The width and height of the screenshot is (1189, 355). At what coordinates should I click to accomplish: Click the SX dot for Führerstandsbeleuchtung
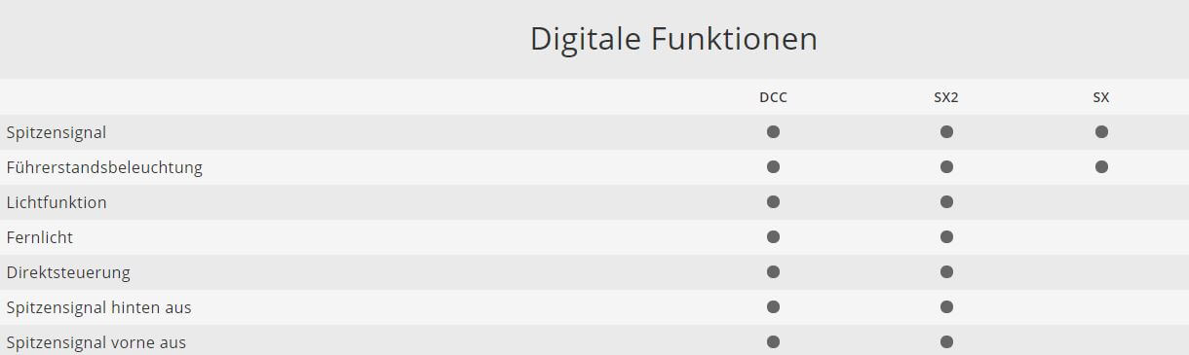click(1101, 166)
